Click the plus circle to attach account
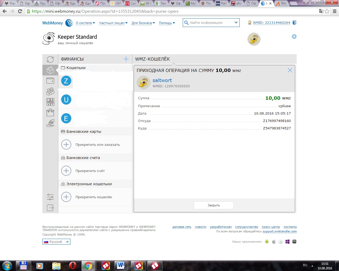Viewport: 339px width, 271px height. point(66,171)
